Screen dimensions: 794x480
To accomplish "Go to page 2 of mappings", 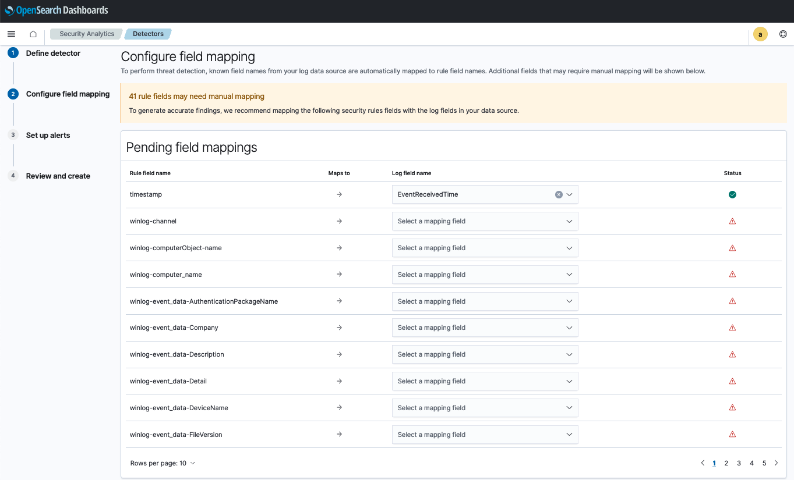I will (x=726, y=463).
